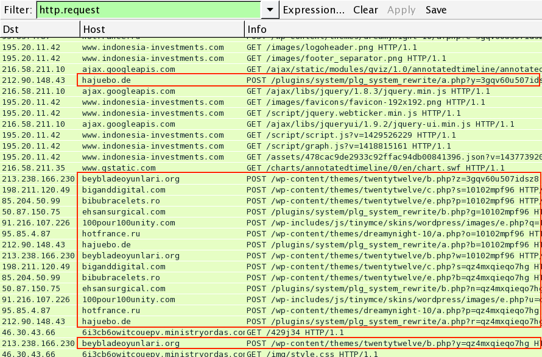This screenshot has width=542, height=357.
Task: Select the POST twentytwelve/c.php?s=qz4mxqieqo7hg request
Action: coord(271,267)
